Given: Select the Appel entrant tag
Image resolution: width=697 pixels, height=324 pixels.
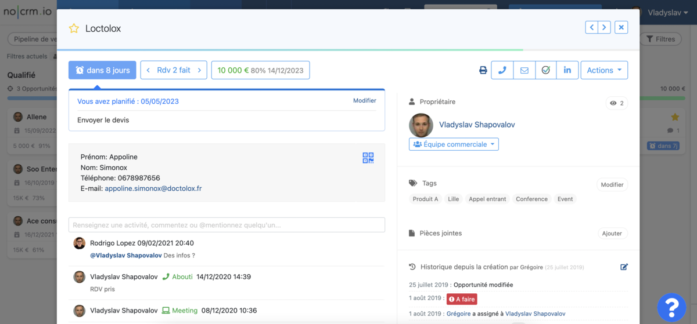Looking at the screenshot, I should point(487,199).
